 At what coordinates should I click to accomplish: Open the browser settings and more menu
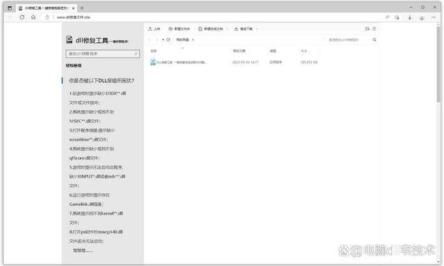click(433, 17)
